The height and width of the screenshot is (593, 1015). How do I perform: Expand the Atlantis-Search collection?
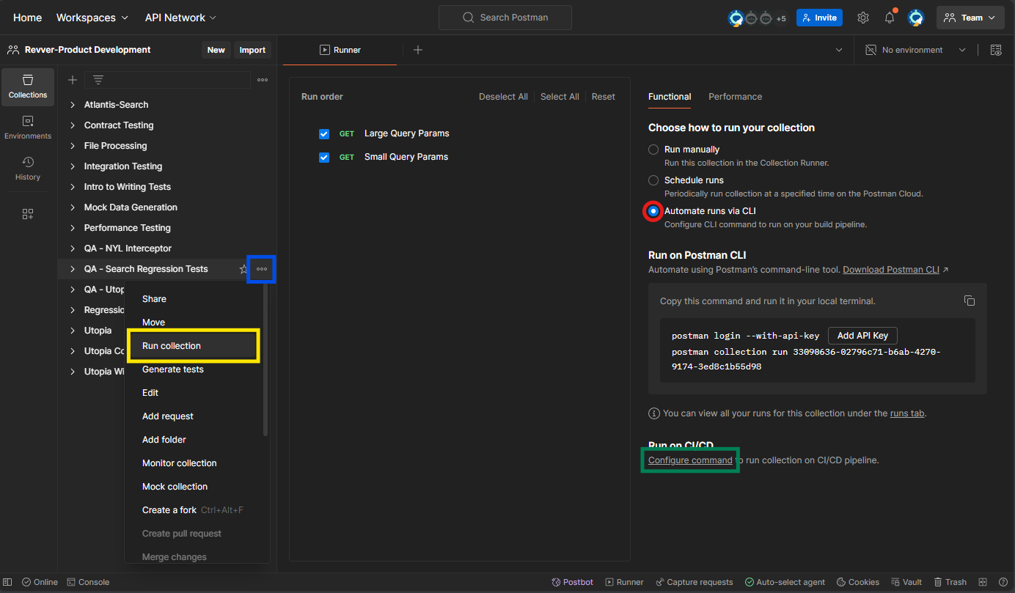(73, 105)
